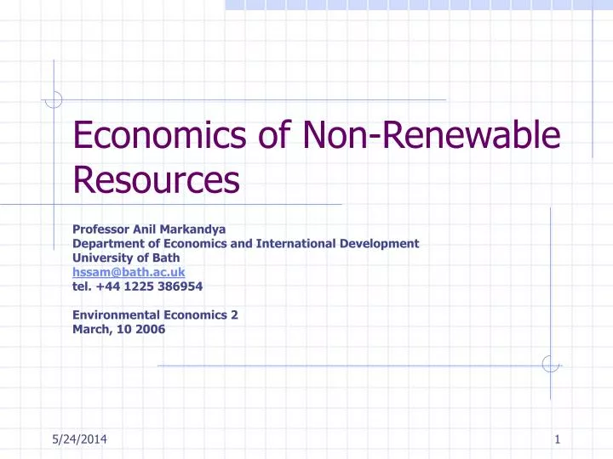Screen dimensions: 613x459
Task: Select the "March, 10 2006" date text
Action: pyautogui.click(x=119, y=330)
